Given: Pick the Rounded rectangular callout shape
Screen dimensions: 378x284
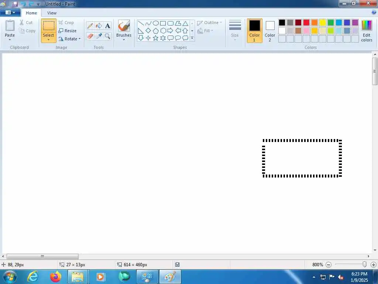Looking at the screenshot, I should pos(171,38).
